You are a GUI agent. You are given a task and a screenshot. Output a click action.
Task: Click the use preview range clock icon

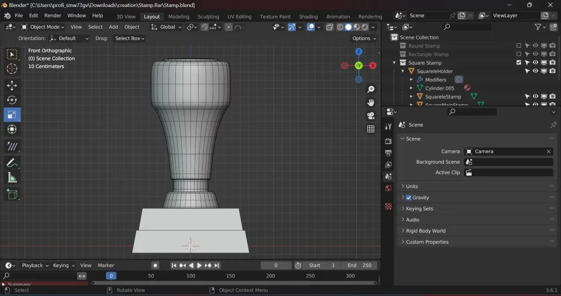(298, 265)
